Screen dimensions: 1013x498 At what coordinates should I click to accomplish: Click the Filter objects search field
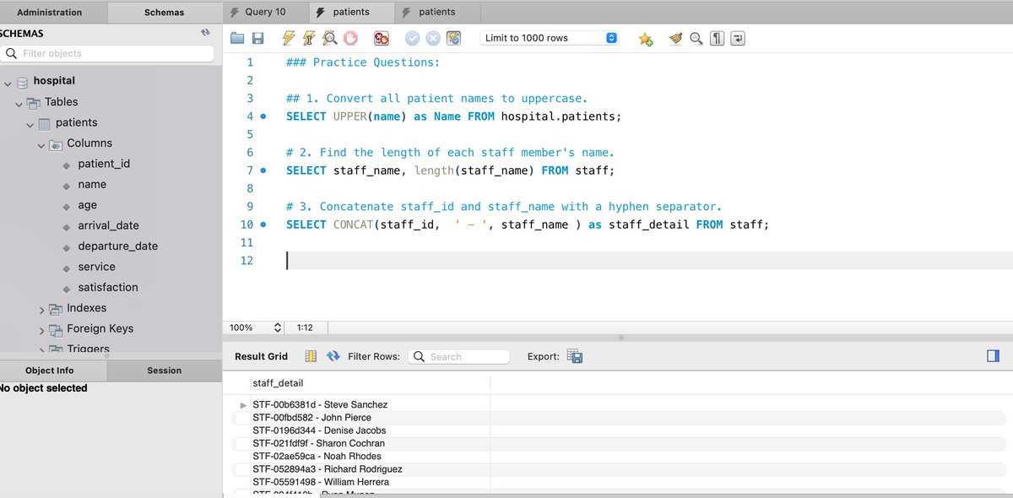point(107,53)
